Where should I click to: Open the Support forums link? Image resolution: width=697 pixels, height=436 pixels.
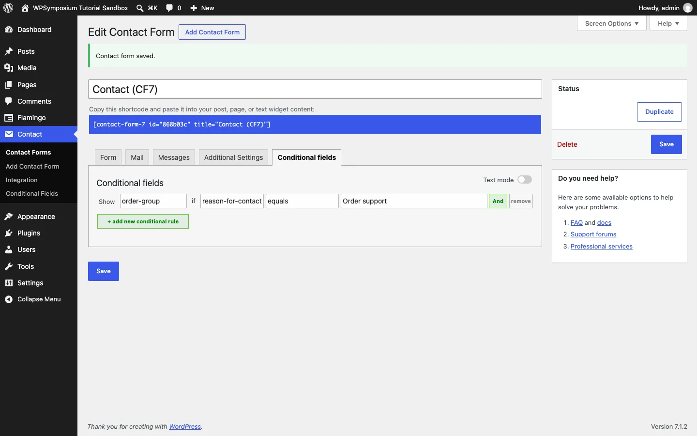[593, 234]
